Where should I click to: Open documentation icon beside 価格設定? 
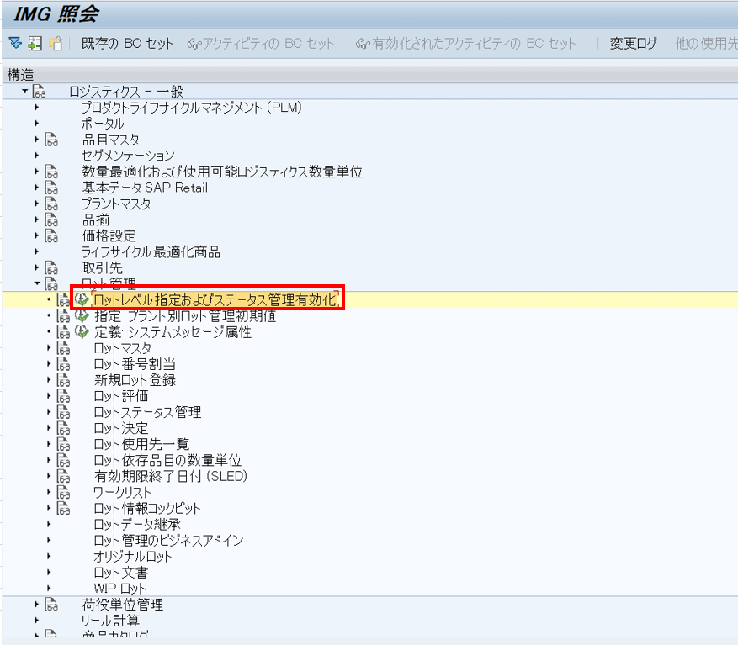pos(51,236)
